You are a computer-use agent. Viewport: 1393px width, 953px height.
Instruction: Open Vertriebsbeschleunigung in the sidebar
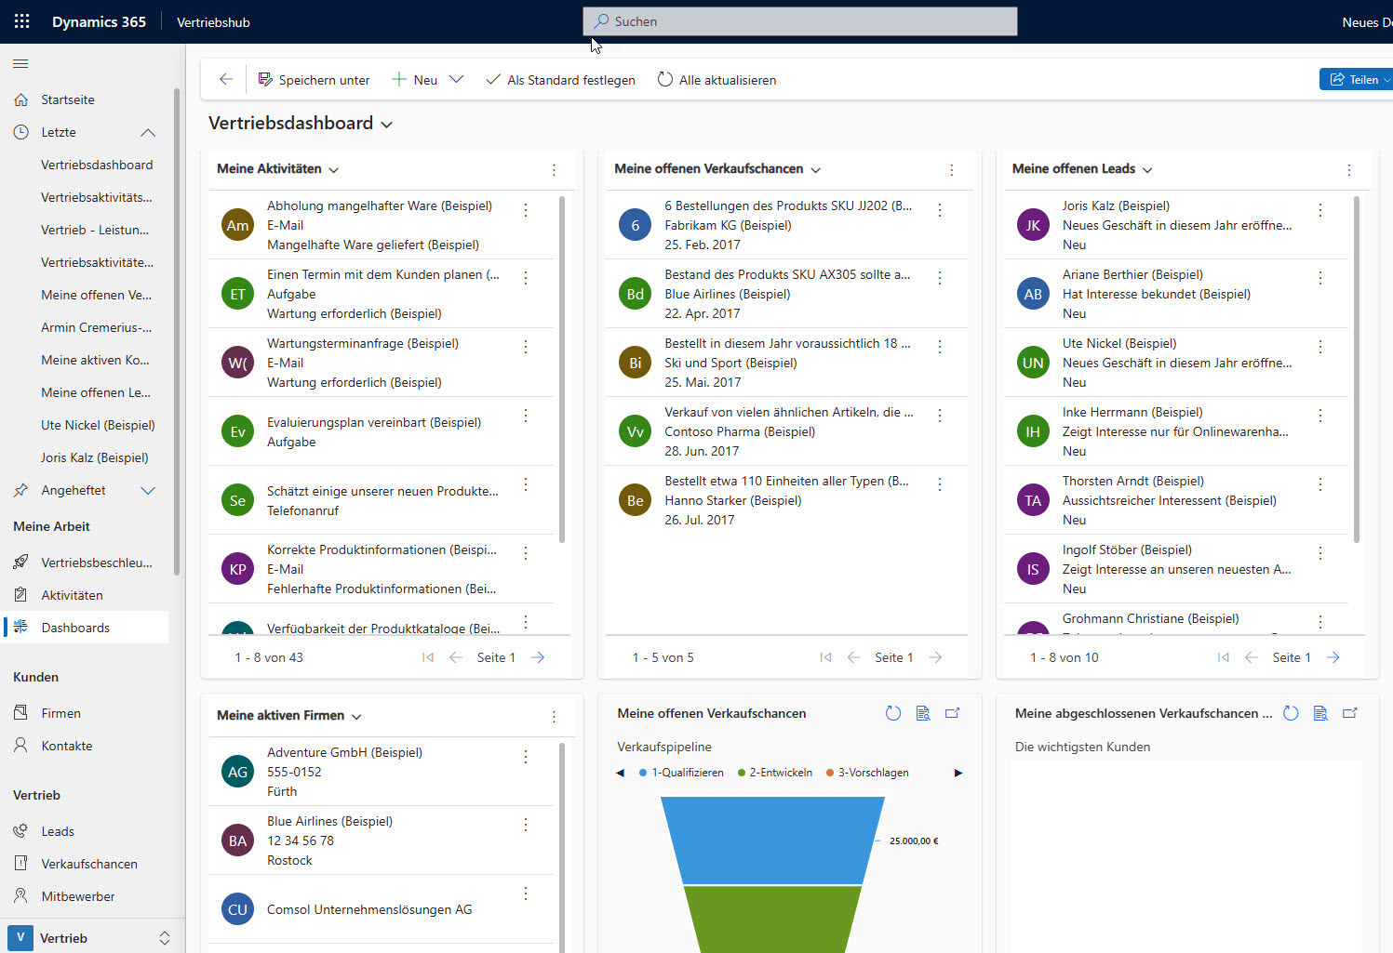(x=86, y=563)
